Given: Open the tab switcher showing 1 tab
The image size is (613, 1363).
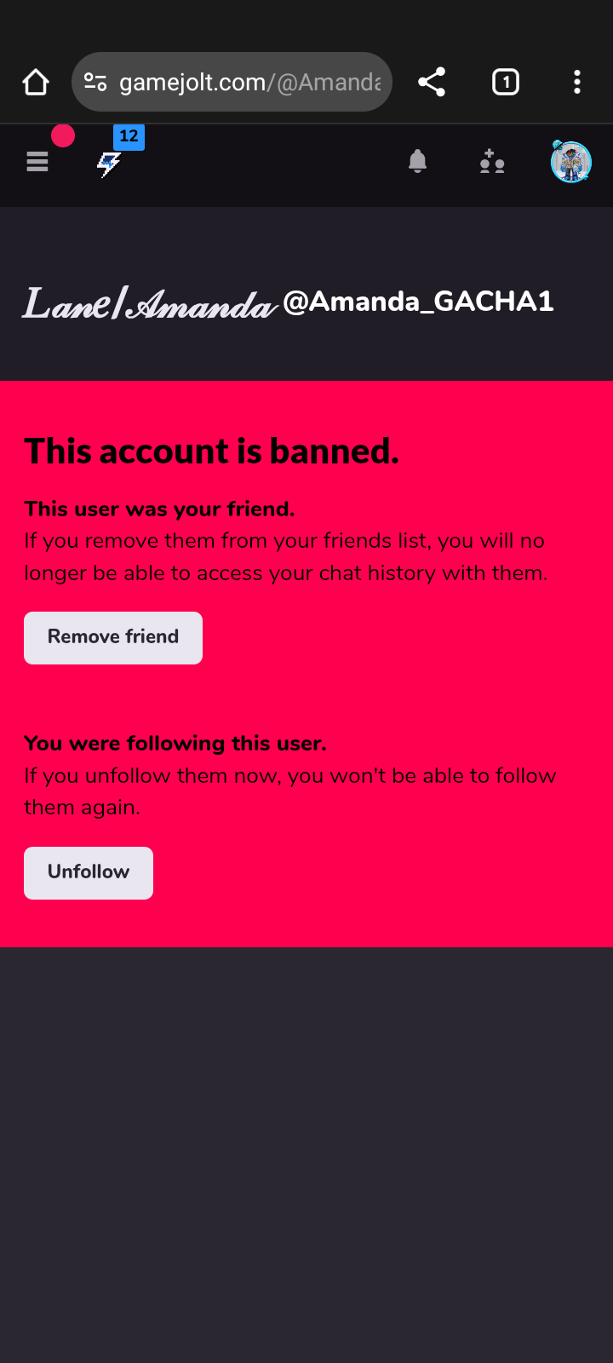Looking at the screenshot, I should [505, 83].
